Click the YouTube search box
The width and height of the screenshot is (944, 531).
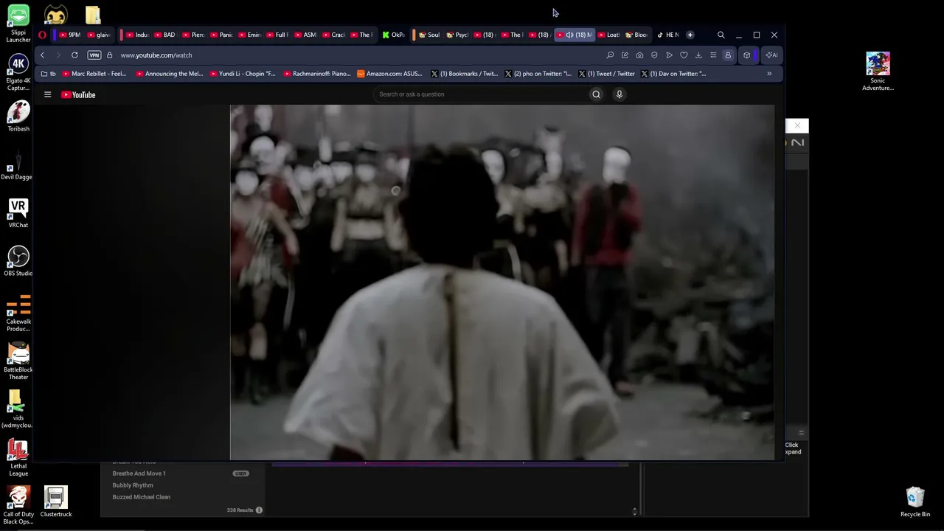479,94
